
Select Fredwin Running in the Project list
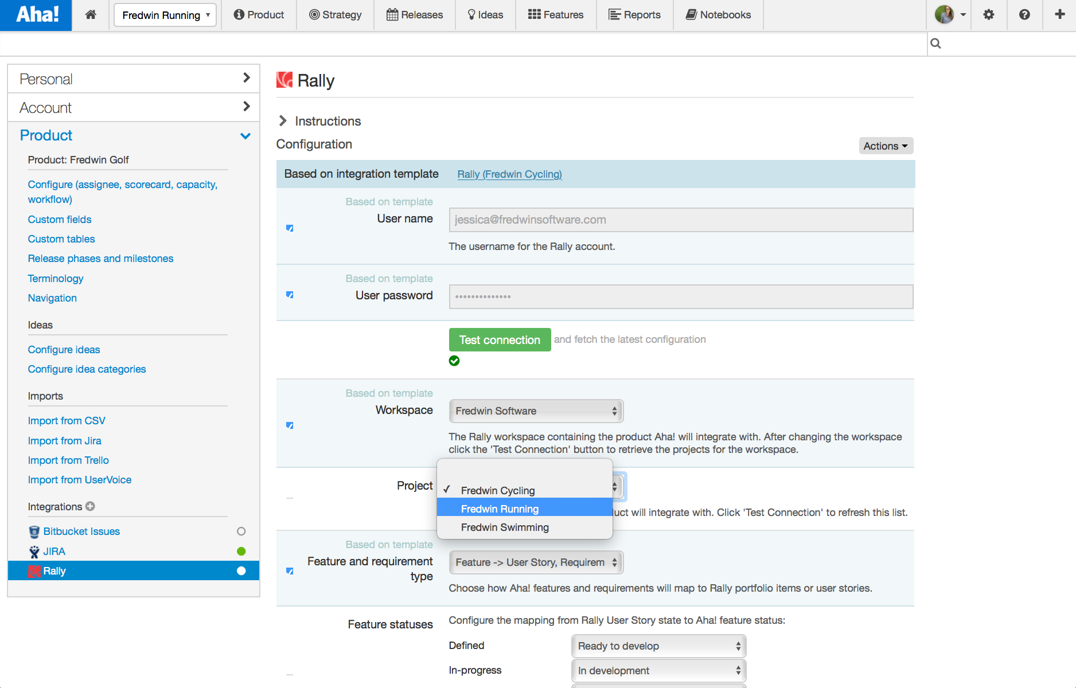pyautogui.click(x=500, y=509)
